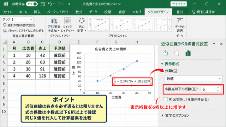Click the horizontal axis title 広告費
This screenshot has height=127, width=226.
click(117, 97)
